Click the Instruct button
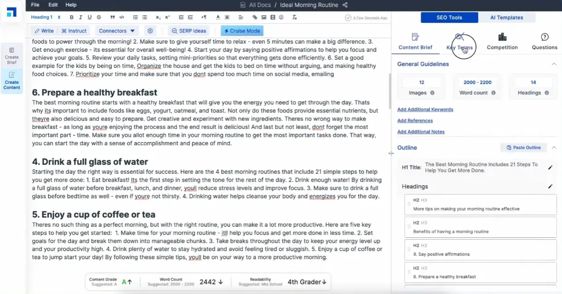The height and width of the screenshot is (294, 562). [74, 31]
